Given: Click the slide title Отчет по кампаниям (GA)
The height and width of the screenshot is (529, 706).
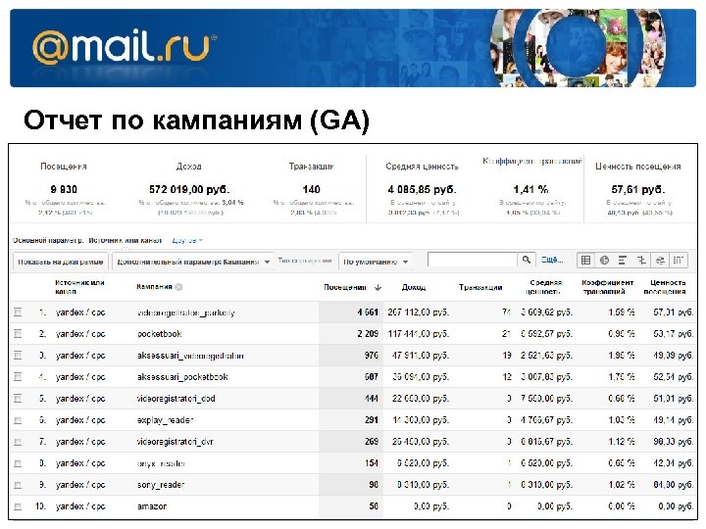Looking at the screenshot, I should point(196,120).
